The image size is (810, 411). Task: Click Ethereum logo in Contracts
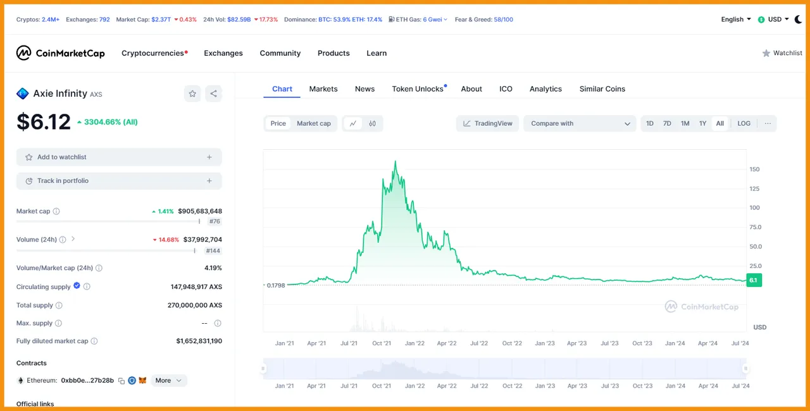click(x=21, y=381)
